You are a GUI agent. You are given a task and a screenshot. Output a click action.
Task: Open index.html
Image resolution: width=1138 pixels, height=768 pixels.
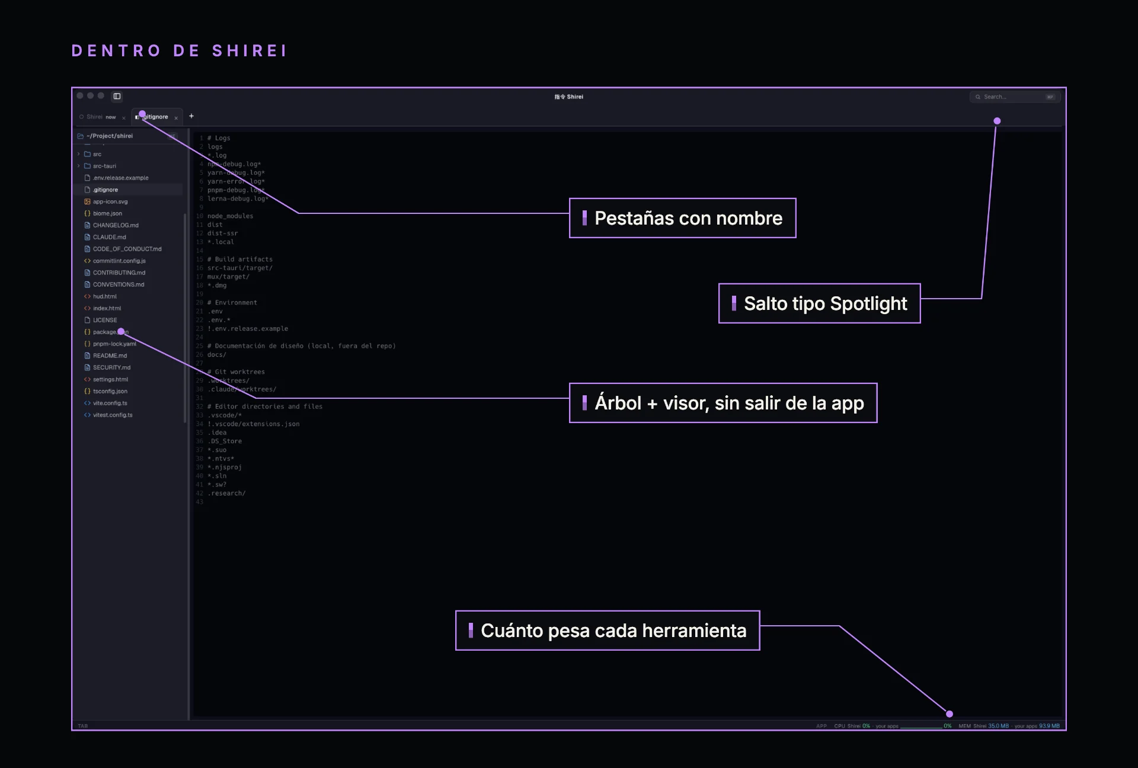coord(107,308)
